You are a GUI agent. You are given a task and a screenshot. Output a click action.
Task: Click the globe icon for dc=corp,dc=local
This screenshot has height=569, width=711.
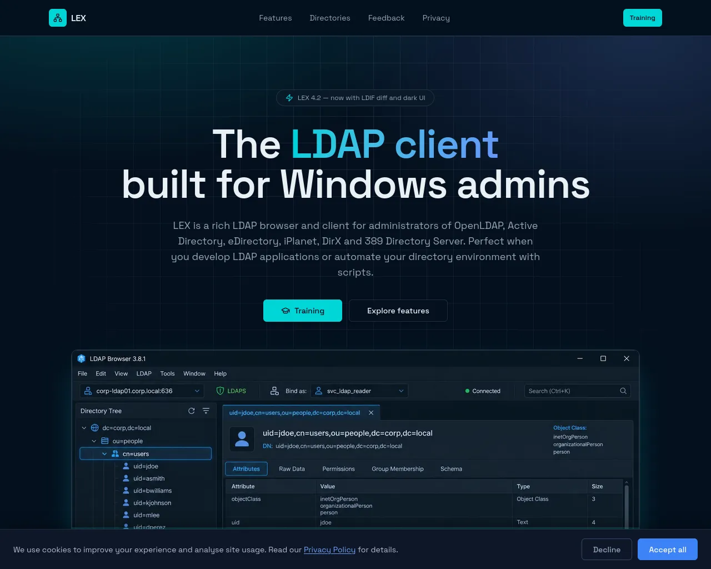coord(95,428)
